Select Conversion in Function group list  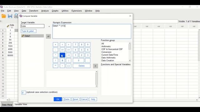click(106, 52)
